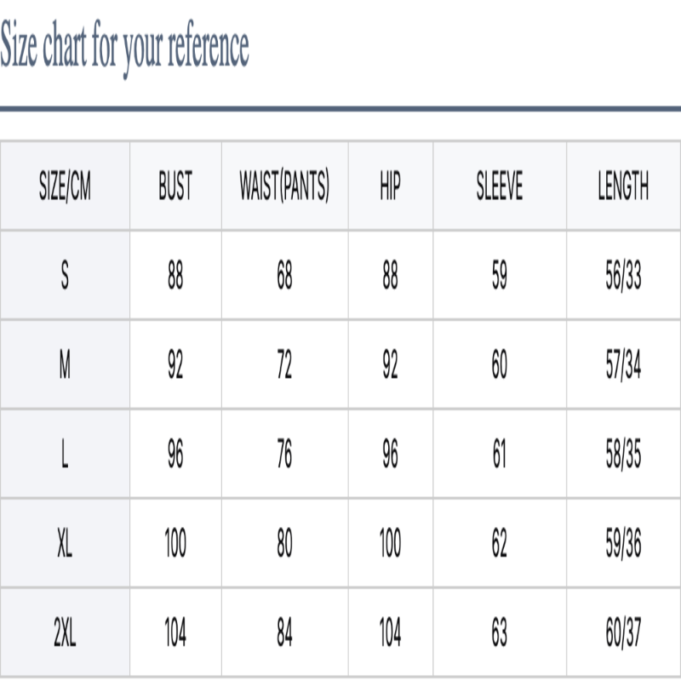Select the SIZE/CM column header
681x681 pixels.
tap(65, 186)
